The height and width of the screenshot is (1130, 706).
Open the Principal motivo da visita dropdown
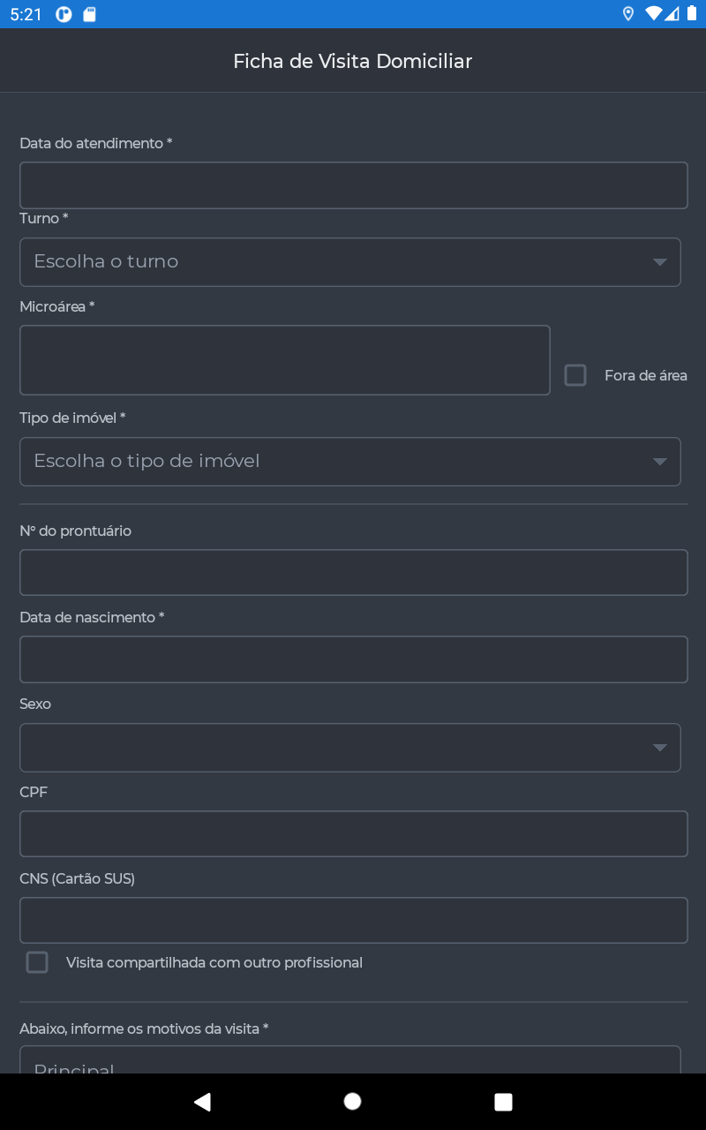tap(350, 1060)
